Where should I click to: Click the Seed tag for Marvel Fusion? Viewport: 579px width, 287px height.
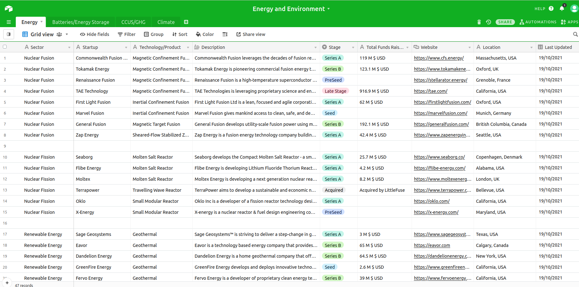[330, 113]
